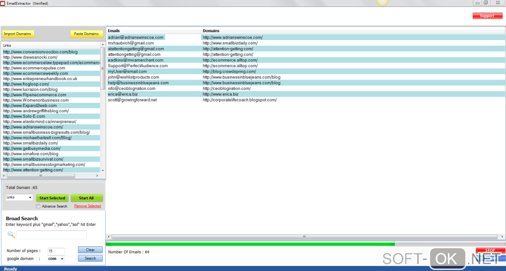Select the michaelhartzell.com/Blog link
This screenshot has width=506, height=271.
coord(51,138)
